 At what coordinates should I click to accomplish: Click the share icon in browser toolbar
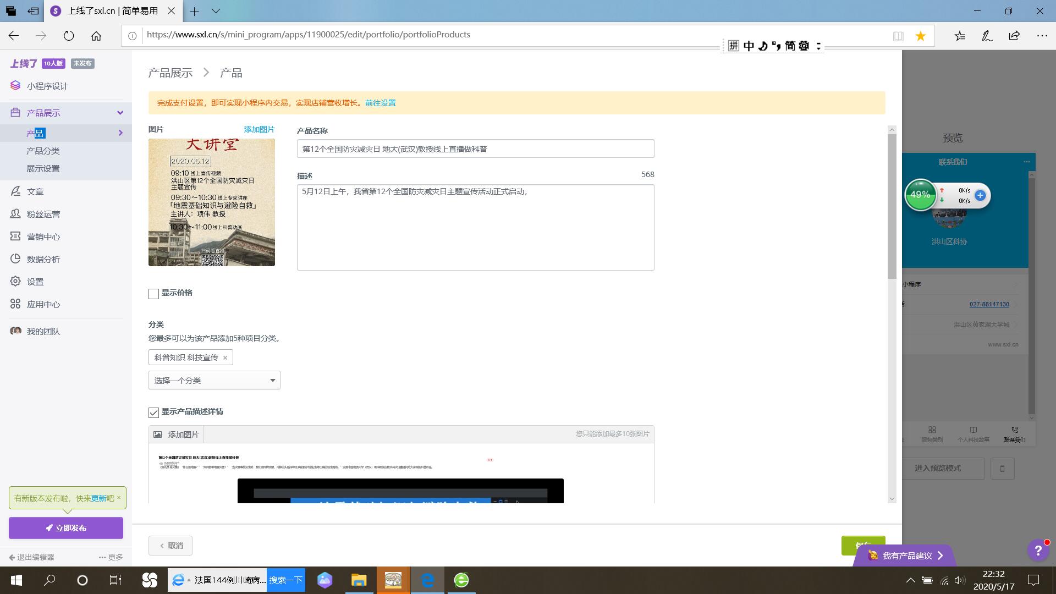point(1014,36)
